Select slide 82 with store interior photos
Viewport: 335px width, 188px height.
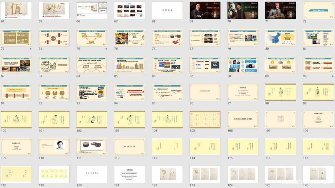point(16,65)
